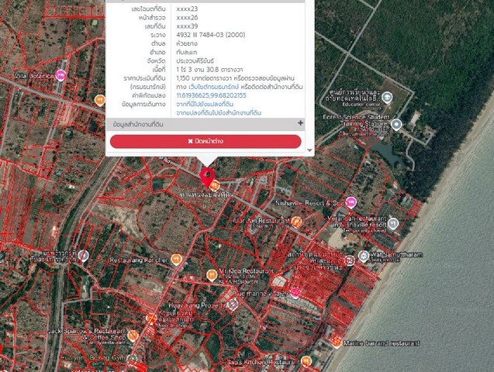Click the title deed number xxxx23

point(187,9)
